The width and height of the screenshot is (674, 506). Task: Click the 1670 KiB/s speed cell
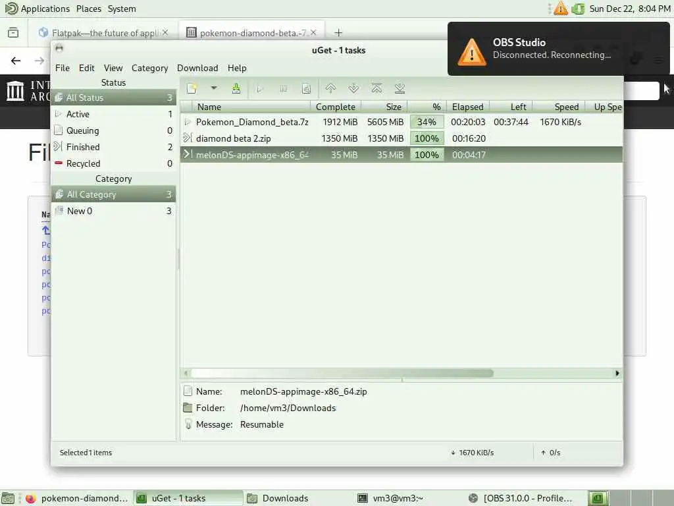(561, 122)
